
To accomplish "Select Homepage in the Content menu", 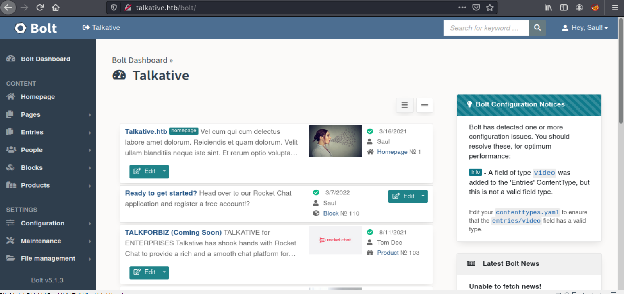I will tap(38, 97).
